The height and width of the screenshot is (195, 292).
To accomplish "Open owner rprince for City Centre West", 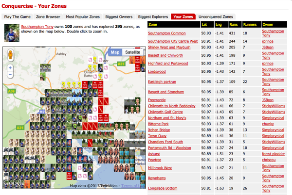I will [268, 41].
